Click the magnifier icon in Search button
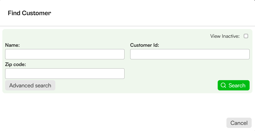The width and height of the screenshot is (255, 131). pyautogui.click(x=223, y=85)
